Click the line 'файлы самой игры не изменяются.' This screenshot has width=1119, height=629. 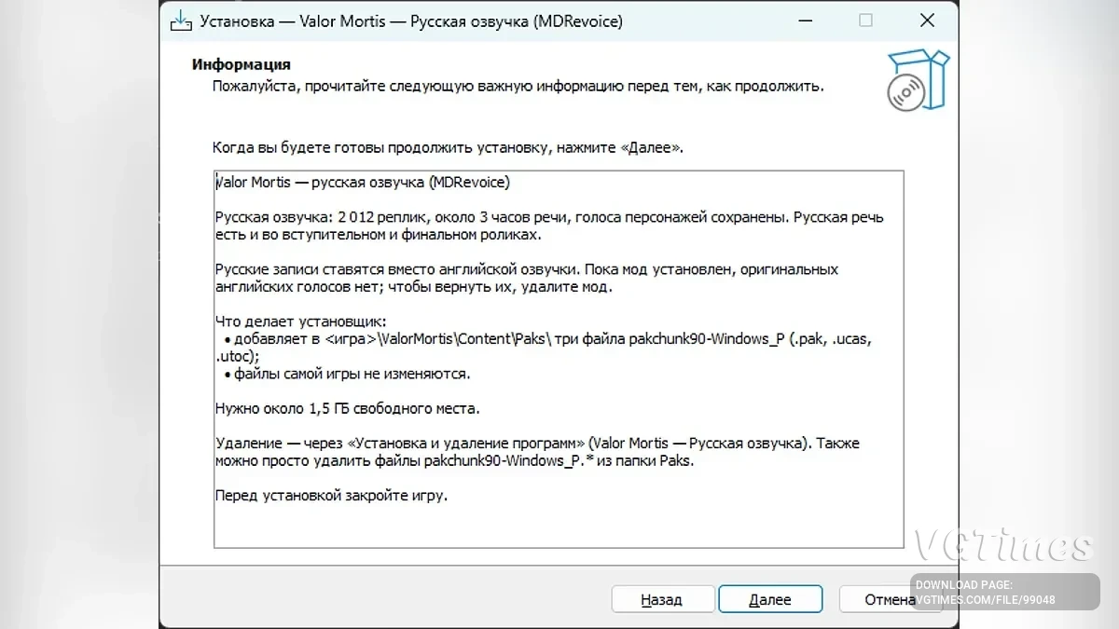352,374
